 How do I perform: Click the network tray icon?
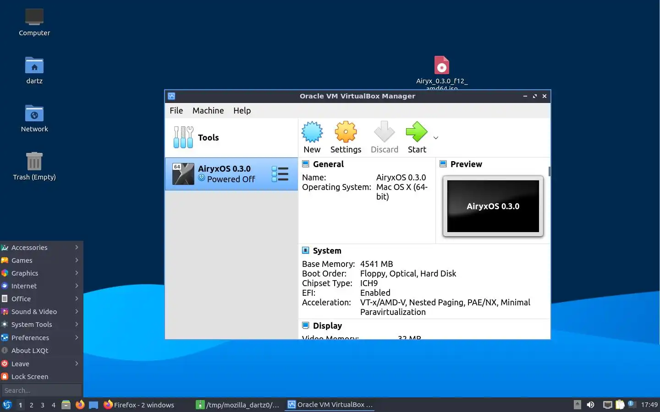(x=607, y=405)
